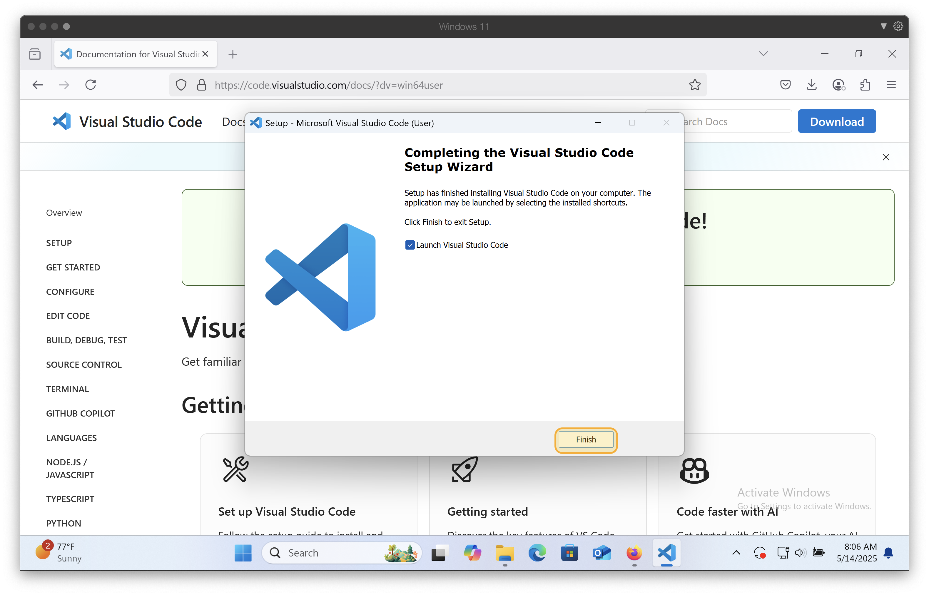Open the Firefox hamburger menu
The image size is (929, 595).
tap(892, 85)
